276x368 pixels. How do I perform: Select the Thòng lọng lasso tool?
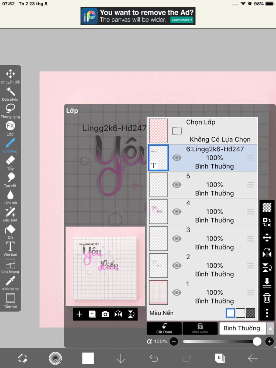[x=10, y=111]
